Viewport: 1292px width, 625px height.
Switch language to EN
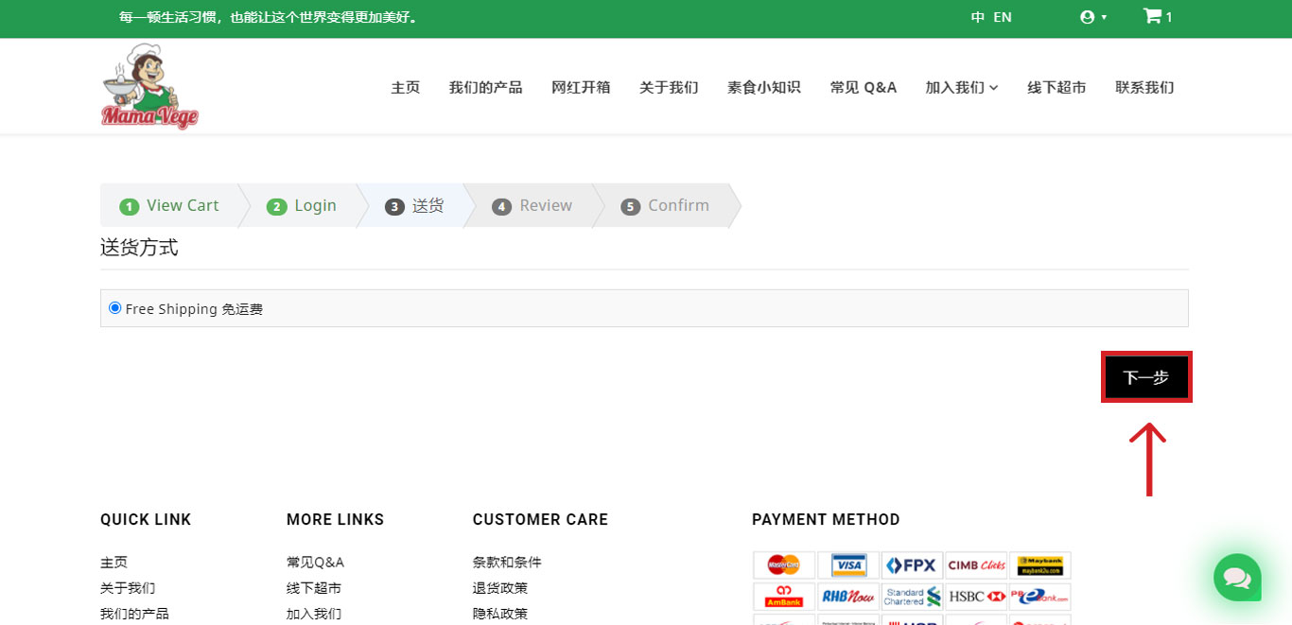1003,17
